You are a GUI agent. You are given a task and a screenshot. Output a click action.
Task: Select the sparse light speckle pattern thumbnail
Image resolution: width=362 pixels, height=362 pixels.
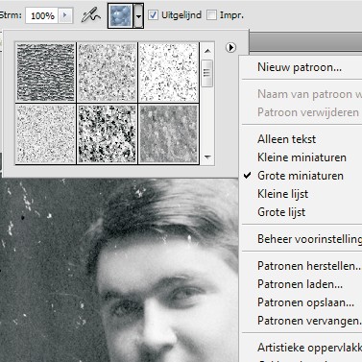(168, 72)
